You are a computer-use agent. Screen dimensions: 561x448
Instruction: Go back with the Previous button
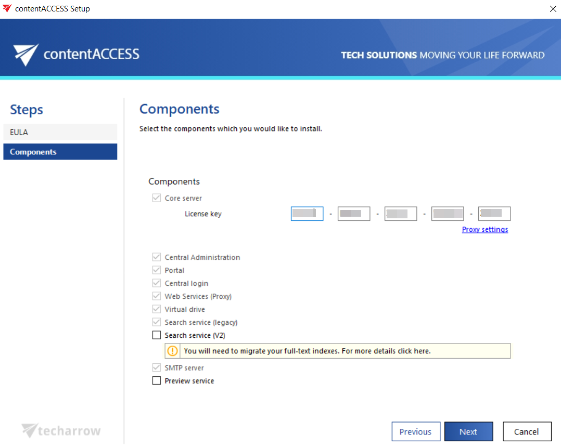point(415,431)
